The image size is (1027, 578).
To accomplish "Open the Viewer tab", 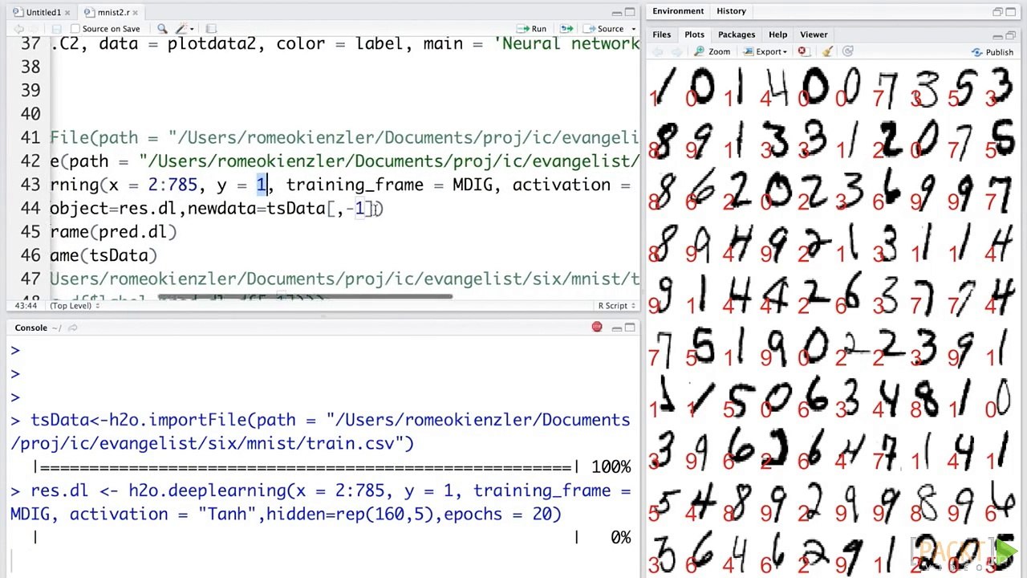I will [814, 35].
